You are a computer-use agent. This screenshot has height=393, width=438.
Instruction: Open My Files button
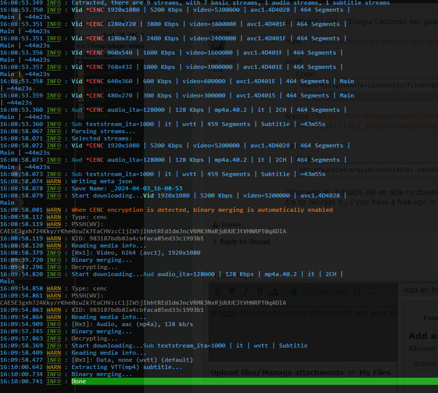(x=375, y=373)
